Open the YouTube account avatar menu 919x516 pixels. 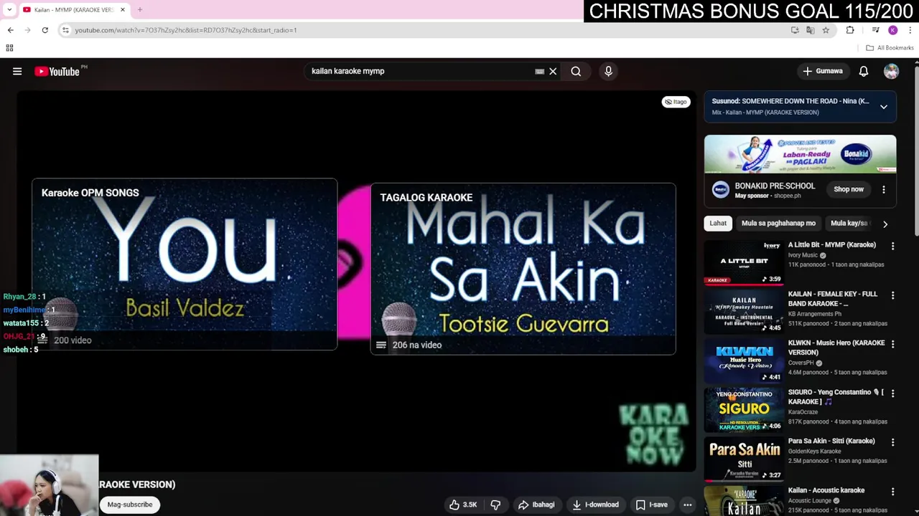click(x=891, y=71)
